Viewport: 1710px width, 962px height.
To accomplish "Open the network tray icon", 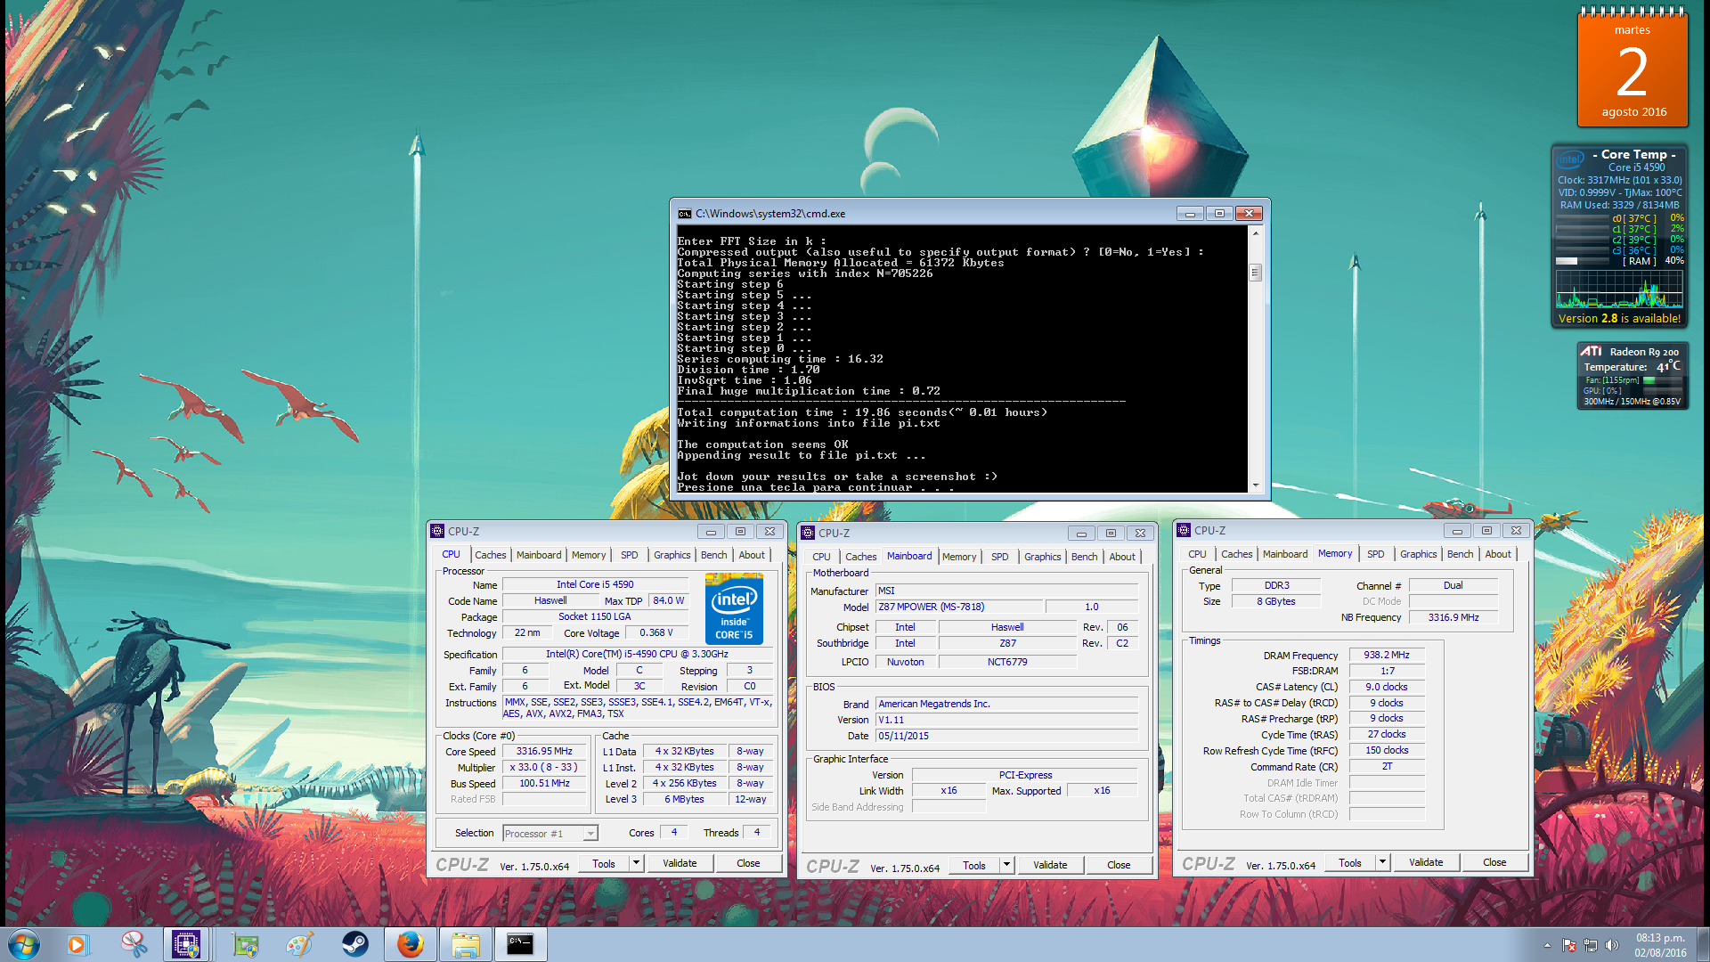I will (x=1590, y=945).
